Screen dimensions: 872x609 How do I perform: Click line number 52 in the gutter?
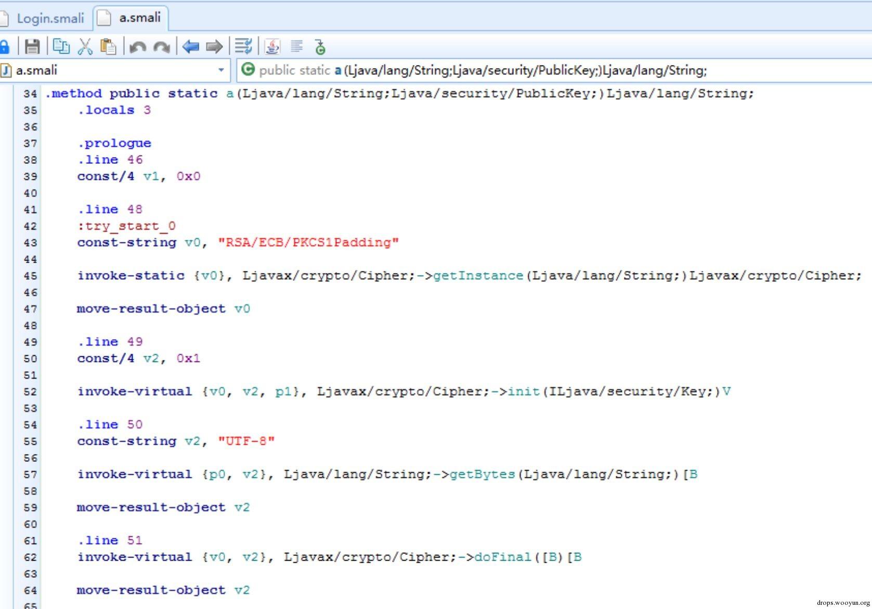pyautogui.click(x=30, y=392)
